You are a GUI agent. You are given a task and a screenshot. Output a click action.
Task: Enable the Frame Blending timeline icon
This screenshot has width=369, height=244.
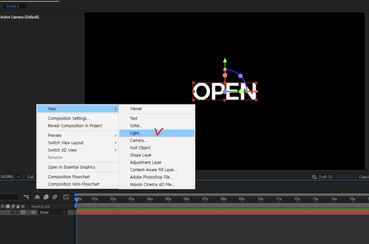[x=46, y=197]
